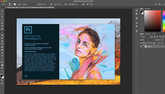Click the foreground color swatch in toolbox
The height and width of the screenshot is (94, 165).
(2, 76)
